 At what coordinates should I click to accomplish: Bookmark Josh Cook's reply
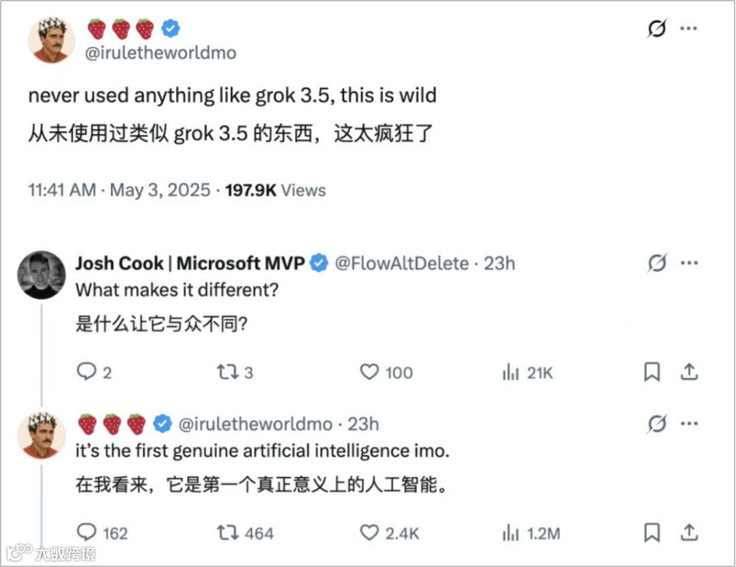[x=652, y=372]
